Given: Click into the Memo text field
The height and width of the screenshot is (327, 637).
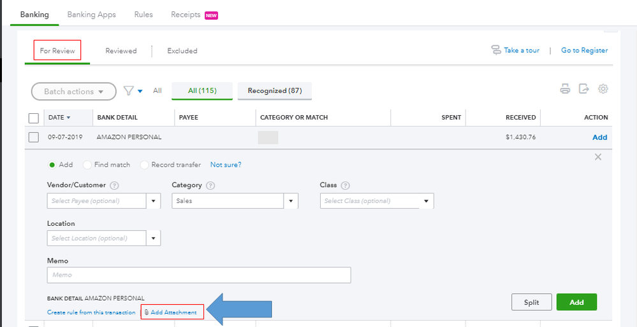Looking at the screenshot, I should click(x=199, y=275).
